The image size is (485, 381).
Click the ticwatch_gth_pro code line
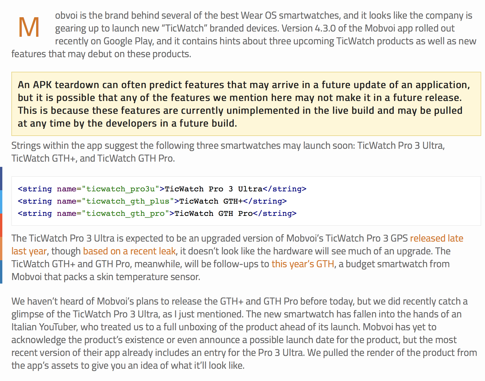[157, 214]
